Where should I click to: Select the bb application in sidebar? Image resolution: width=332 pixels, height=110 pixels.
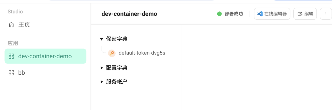tap(22, 73)
